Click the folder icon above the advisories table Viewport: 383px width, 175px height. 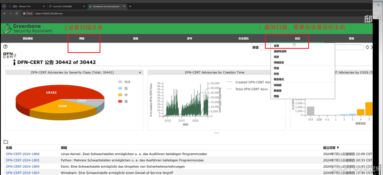6,142
